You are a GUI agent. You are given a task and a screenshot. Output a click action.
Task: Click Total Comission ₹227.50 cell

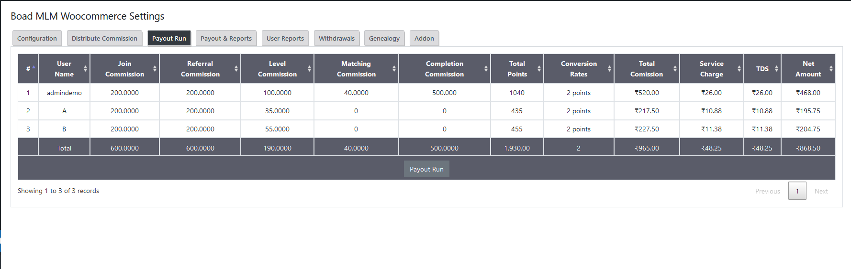tap(647, 129)
